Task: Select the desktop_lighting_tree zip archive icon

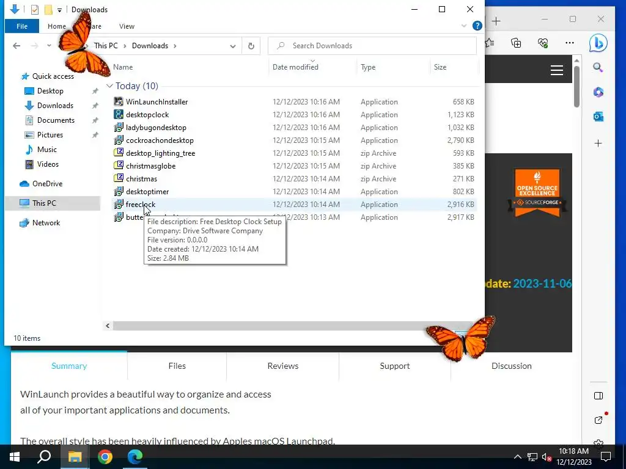Action: click(119, 153)
